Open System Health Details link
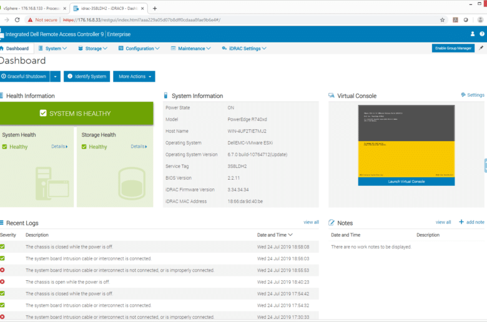This screenshot has height=322, width=487. coord(59,146)
